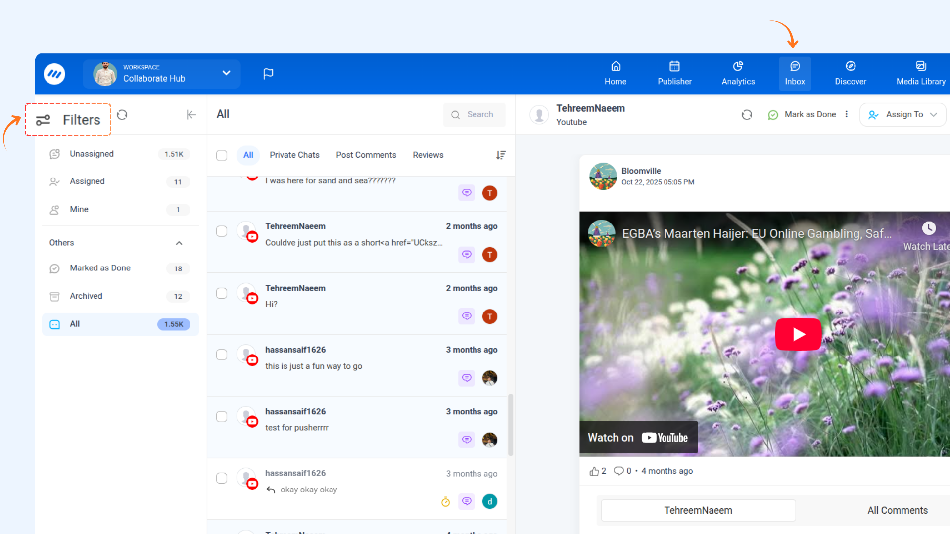This screenshot has height=534, width=950.
Task: Refresh the open conversation
Action: click(x=747, y=115)
